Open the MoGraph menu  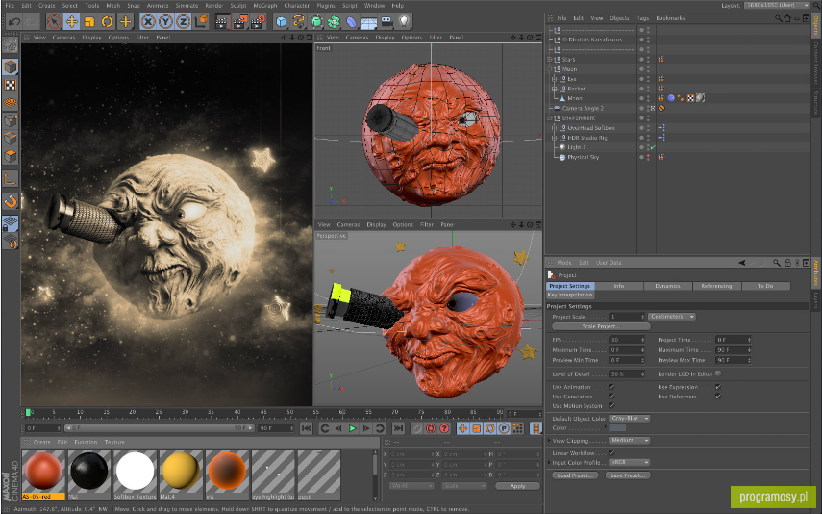pyautogui.click(x=265, y=5)
